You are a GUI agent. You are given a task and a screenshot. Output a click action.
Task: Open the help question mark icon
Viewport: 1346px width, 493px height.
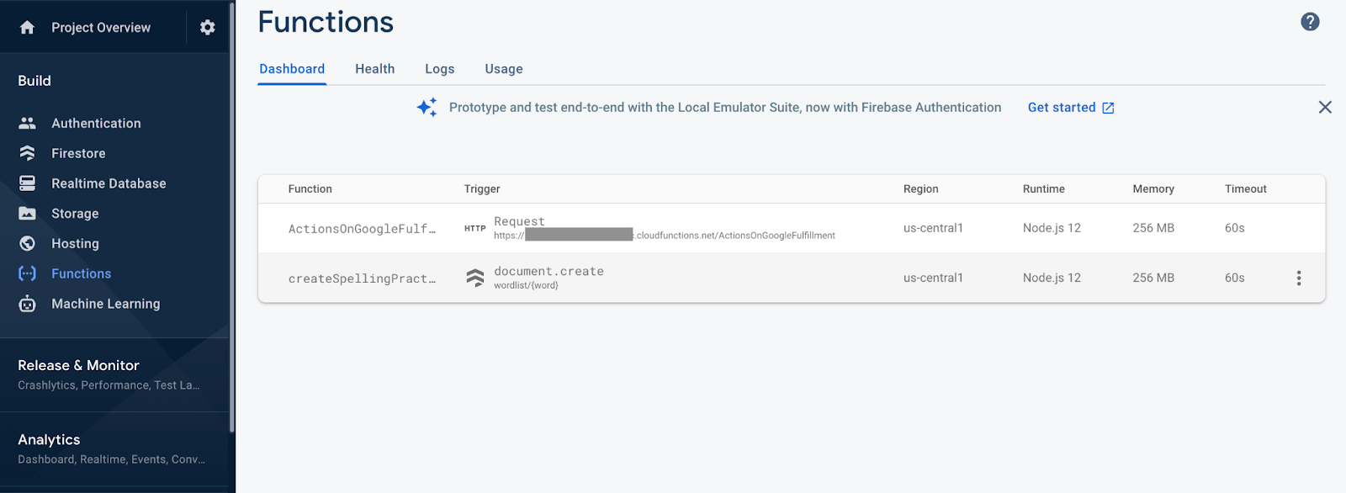pos(1310,22)
